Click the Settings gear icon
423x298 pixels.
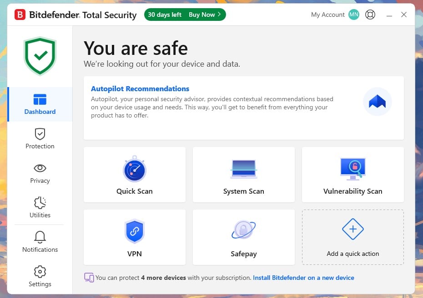(40, 272)
